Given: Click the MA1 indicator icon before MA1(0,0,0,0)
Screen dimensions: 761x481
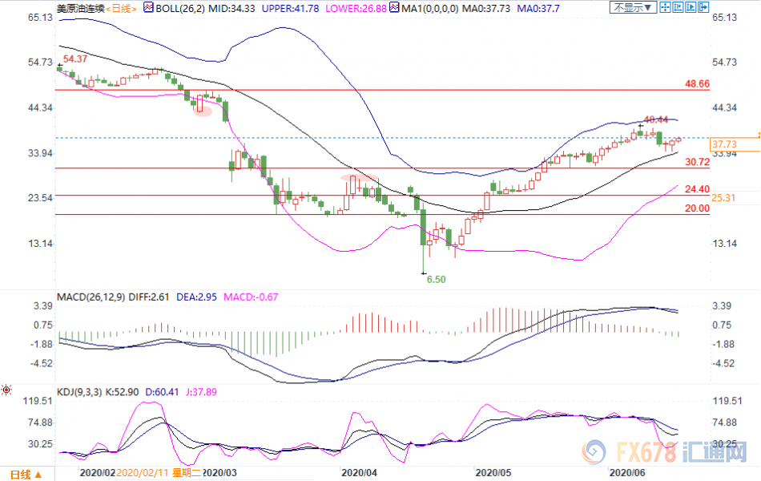Looking at the screenshot, I should (x=394, y=8).
